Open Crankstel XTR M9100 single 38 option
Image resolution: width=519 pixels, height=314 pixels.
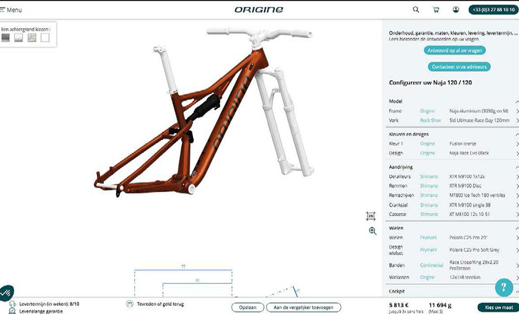[453, 205]
